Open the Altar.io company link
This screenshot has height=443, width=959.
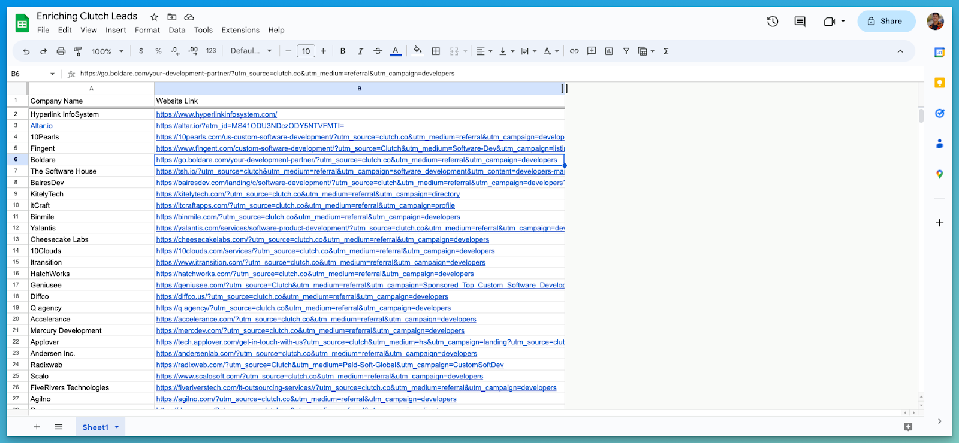coord(41,126)
